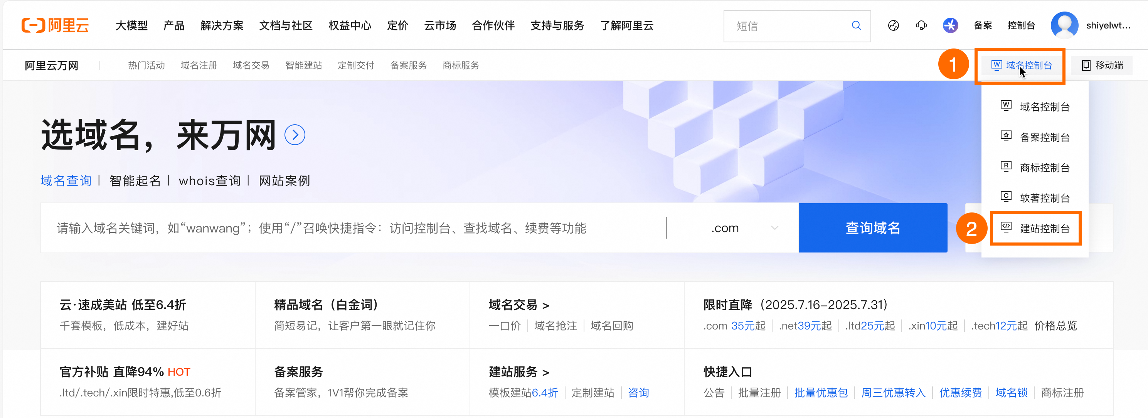Open the 云市场 menu item
The height and width of the screenshot is (418, 1148).
[x=440, y=25]
